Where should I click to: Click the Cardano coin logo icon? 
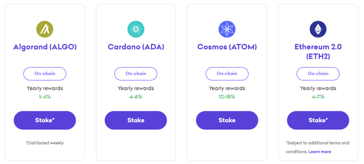pyautogui.click(x=136, y=29)
